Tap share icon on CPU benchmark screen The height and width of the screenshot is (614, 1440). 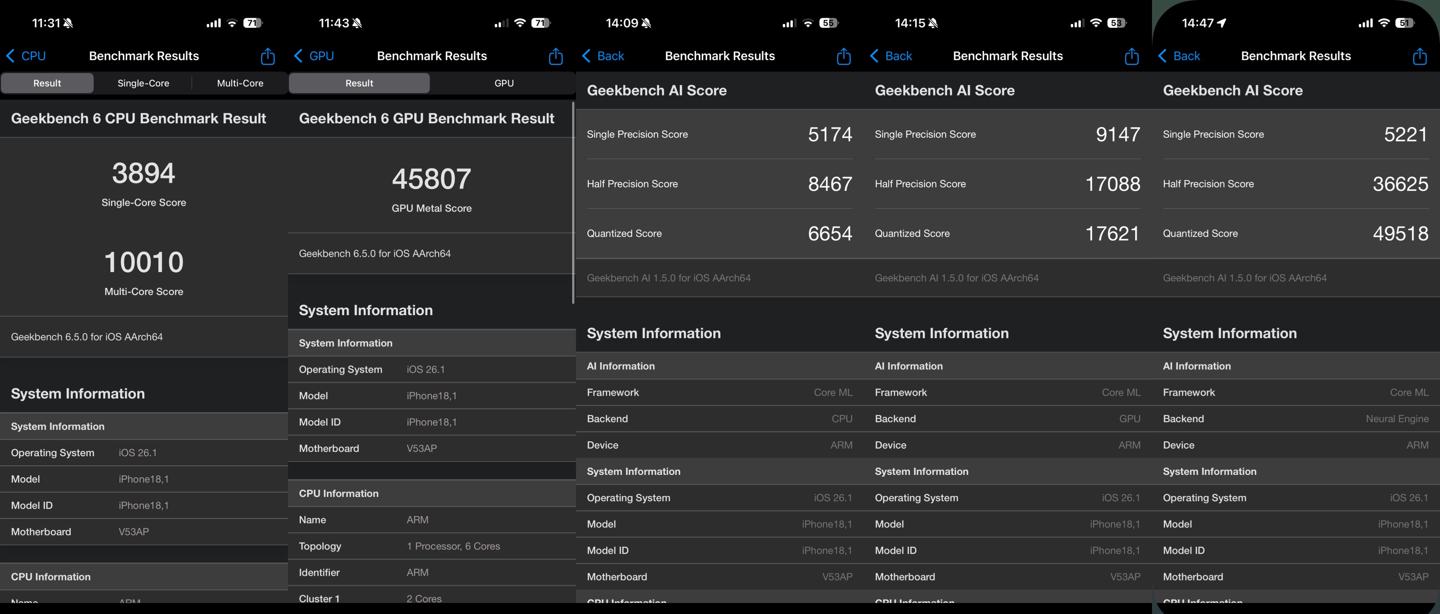(x=268, y=56)
